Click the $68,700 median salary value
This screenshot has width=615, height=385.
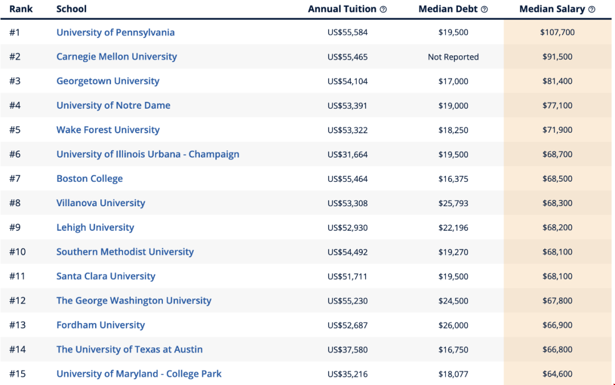(557, 154)
